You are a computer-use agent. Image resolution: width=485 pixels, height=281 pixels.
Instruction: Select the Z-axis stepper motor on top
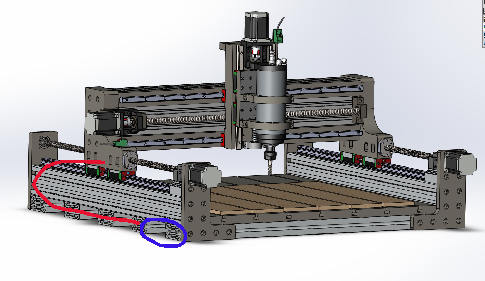click(256, 27)
